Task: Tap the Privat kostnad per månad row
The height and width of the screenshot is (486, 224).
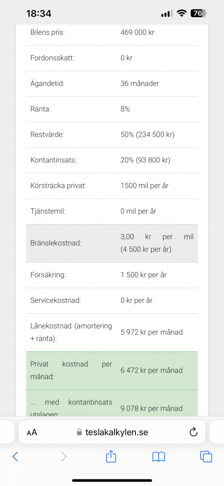Action: 112,371
